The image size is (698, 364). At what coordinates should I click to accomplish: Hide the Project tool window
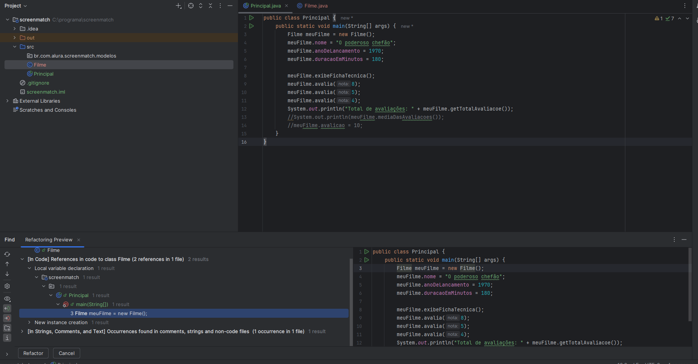tap(230, 6)
